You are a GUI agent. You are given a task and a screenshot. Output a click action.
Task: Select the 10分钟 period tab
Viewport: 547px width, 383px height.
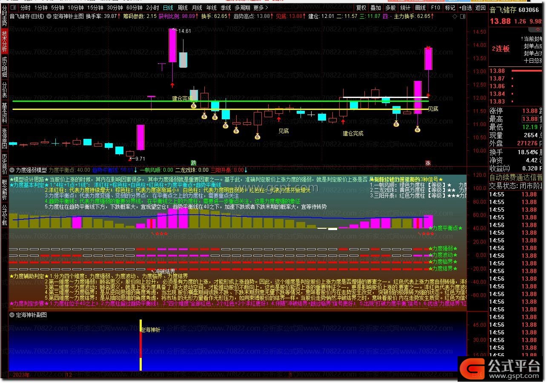pyautogui.click(x=76, y=8)
